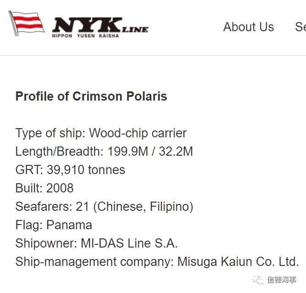This screenshot has width=306, height=293.
Task: Open the partially visible Se... menu item
Action: [x=300, y=27]
